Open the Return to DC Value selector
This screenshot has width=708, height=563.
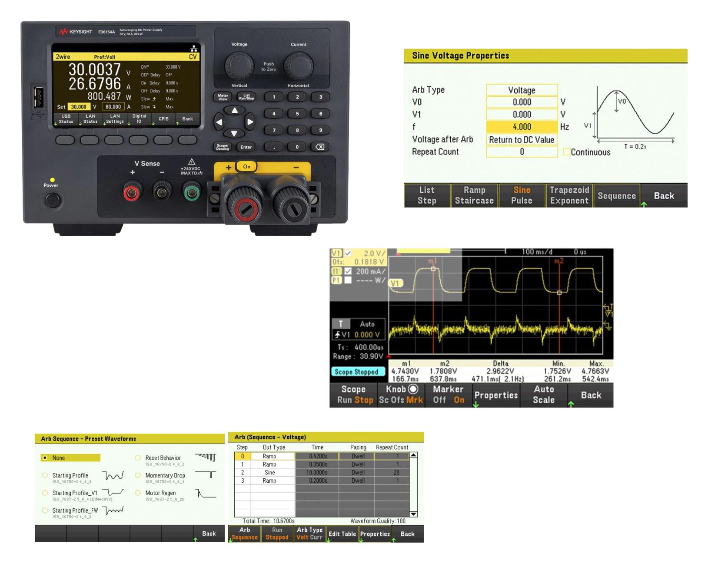pyautogui.click(x=522, y=140)
